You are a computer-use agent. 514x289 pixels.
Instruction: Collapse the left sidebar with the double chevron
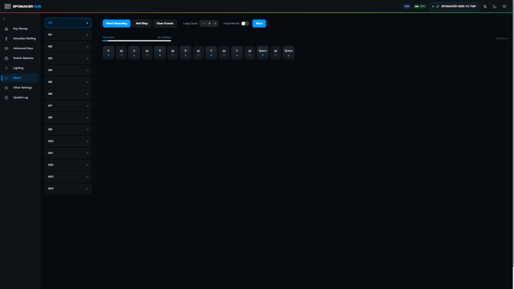pyautogui.click(x=4, y=19)
